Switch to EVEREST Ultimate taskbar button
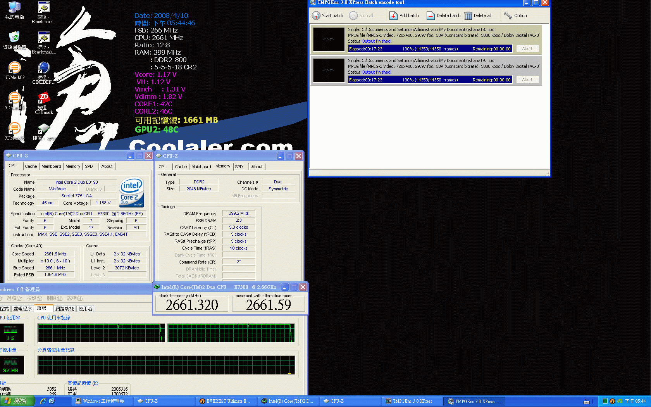 click(x=225, y=401)
